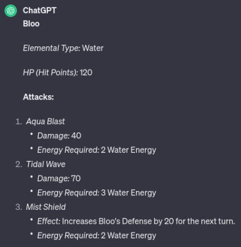Click the Elemental Type: Water line

63,48
